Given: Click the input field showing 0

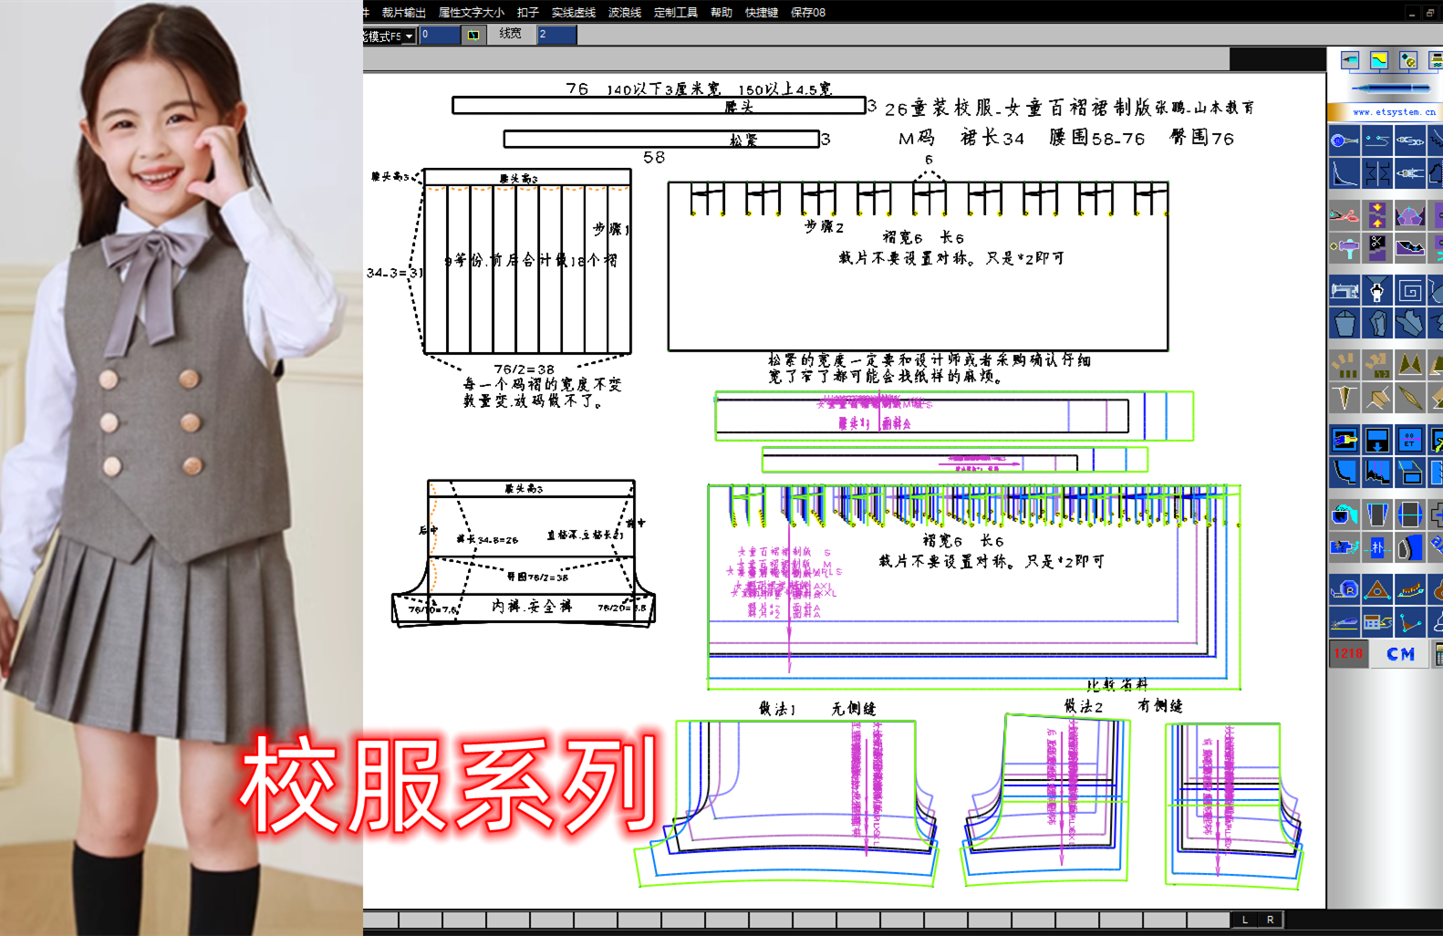Looking at the screenshot, I should click(x=439, y=35).
